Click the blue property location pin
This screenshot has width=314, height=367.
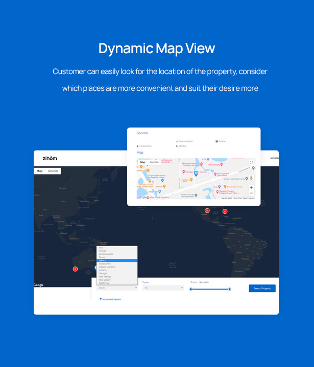click(x=196, y=174)
